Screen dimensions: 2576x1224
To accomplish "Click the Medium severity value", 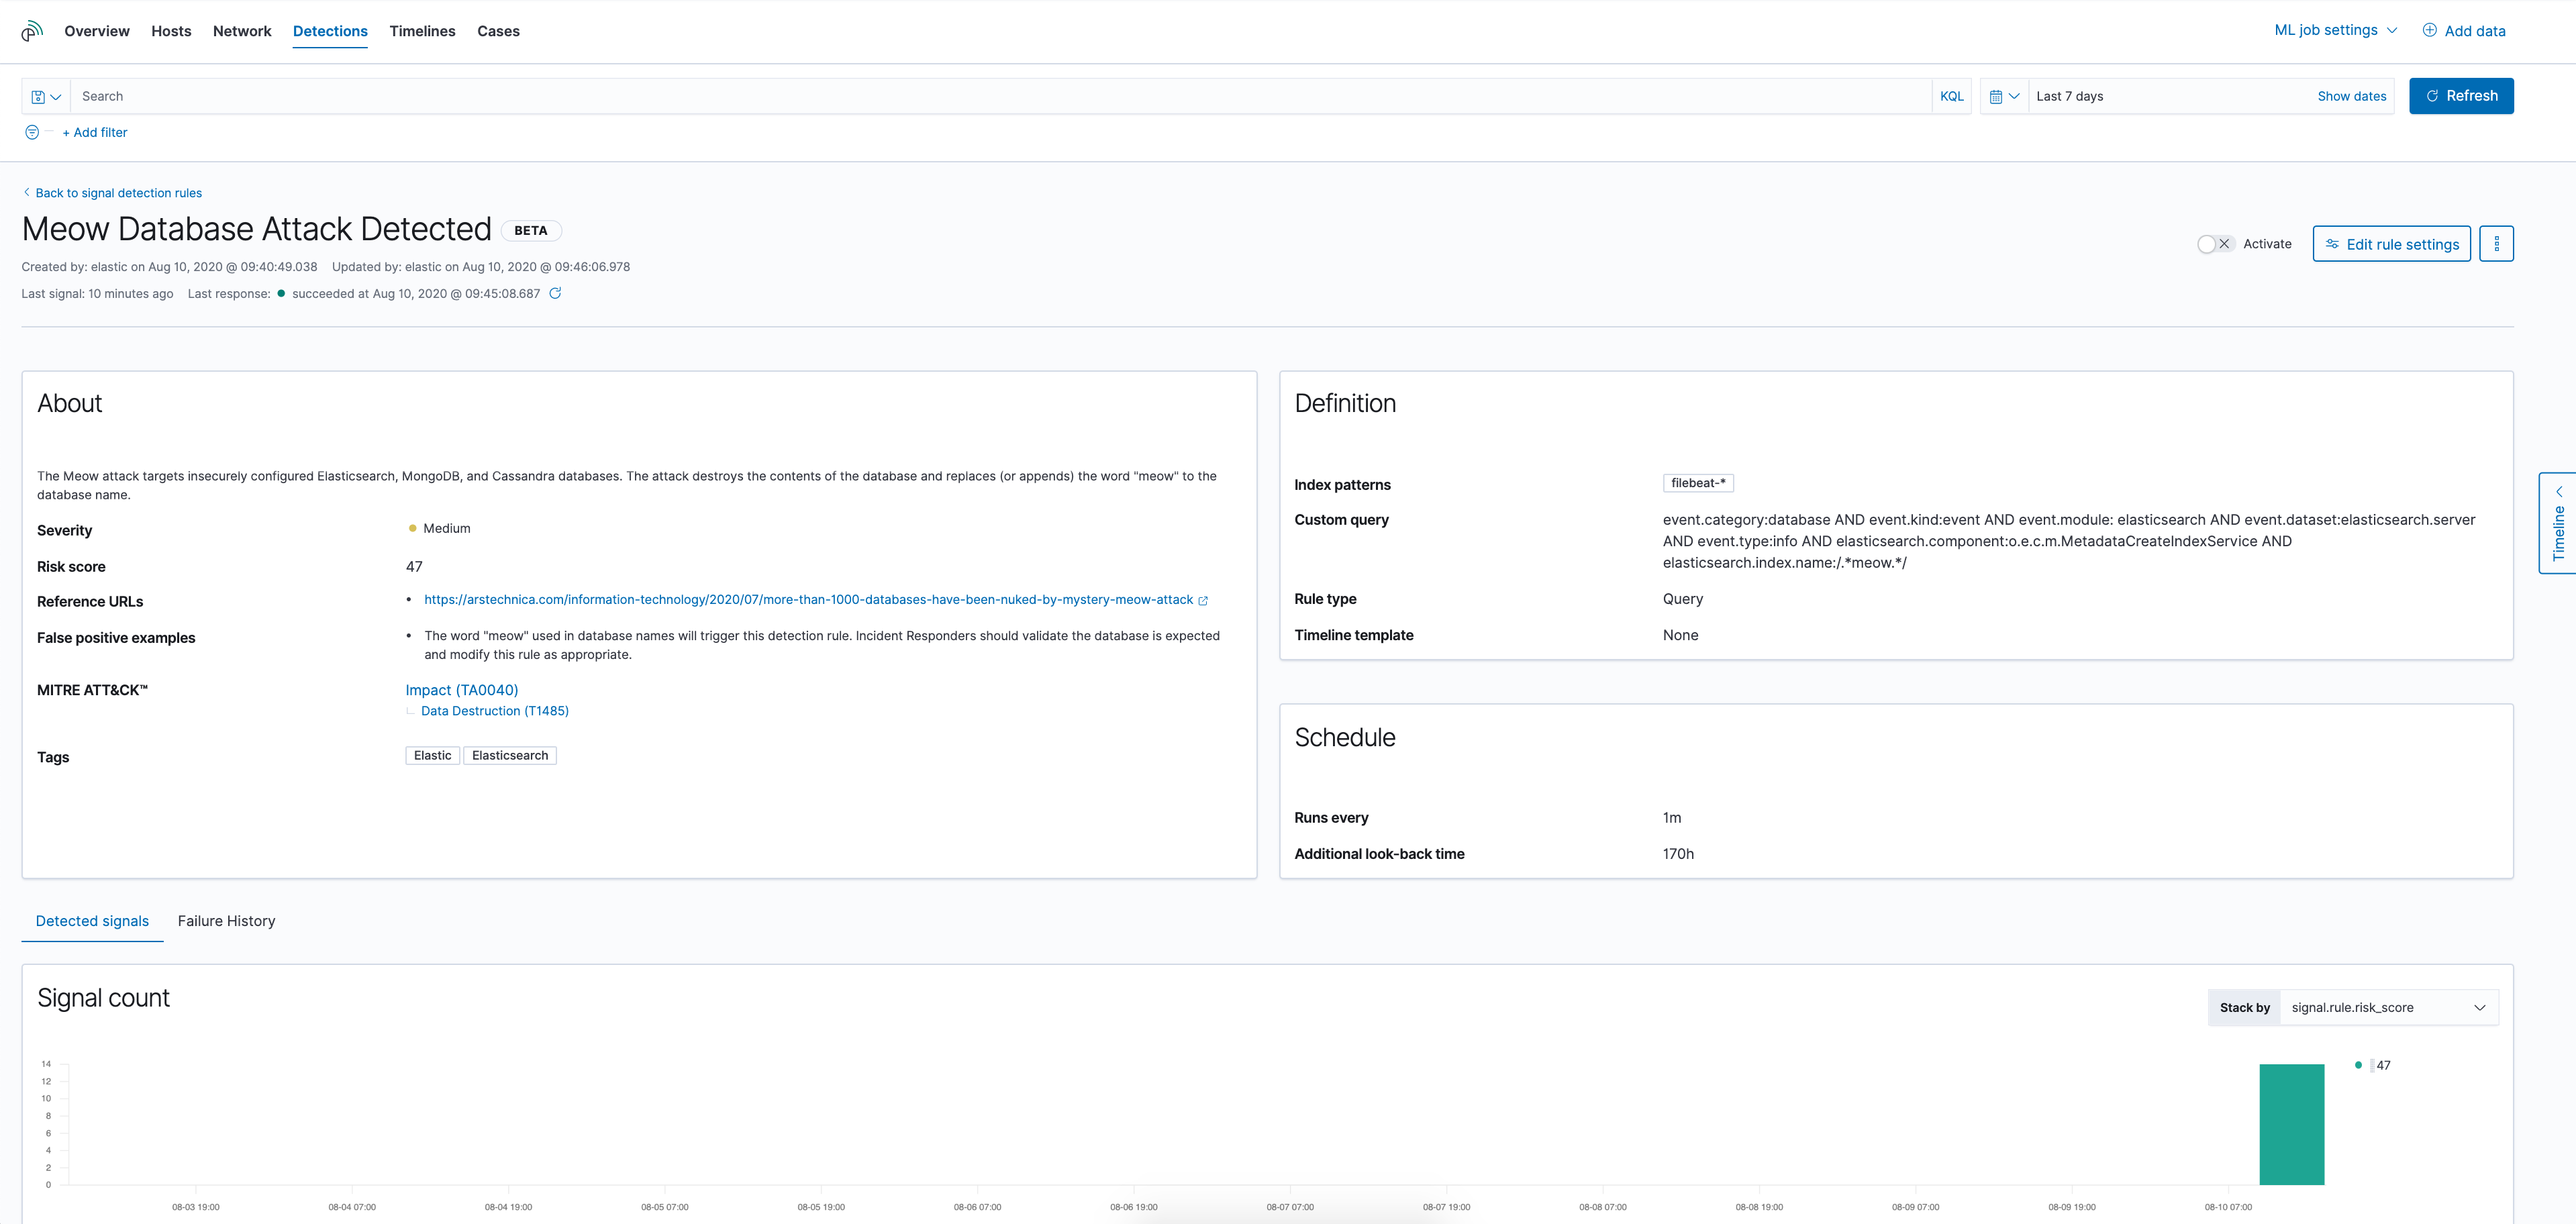I will 446,528.
